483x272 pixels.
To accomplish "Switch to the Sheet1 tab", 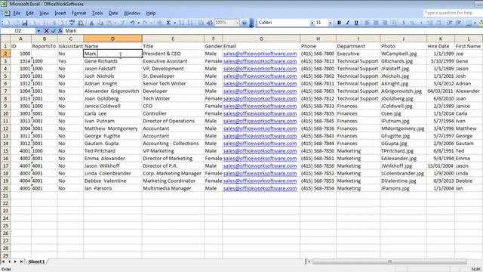I will pyautogui.click(x=36, y=261).
